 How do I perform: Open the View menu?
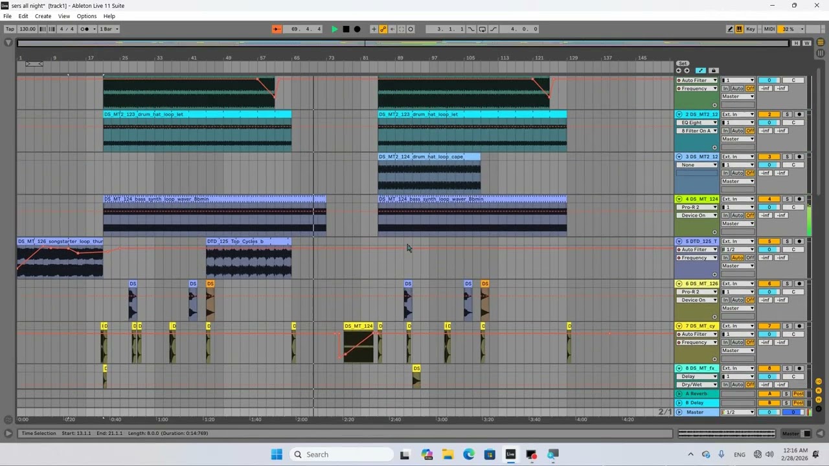(x=64, y=16)
